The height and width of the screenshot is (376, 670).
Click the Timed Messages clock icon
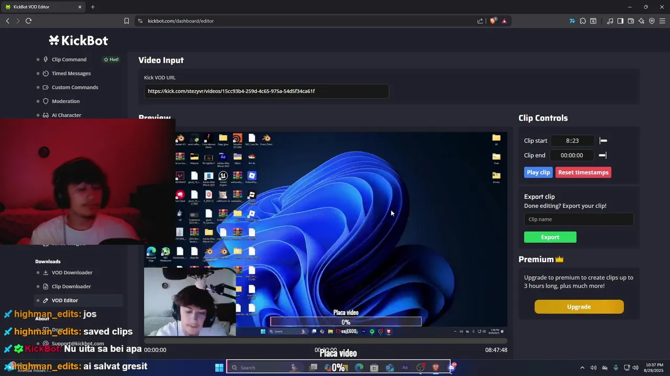tap(46, 74)
